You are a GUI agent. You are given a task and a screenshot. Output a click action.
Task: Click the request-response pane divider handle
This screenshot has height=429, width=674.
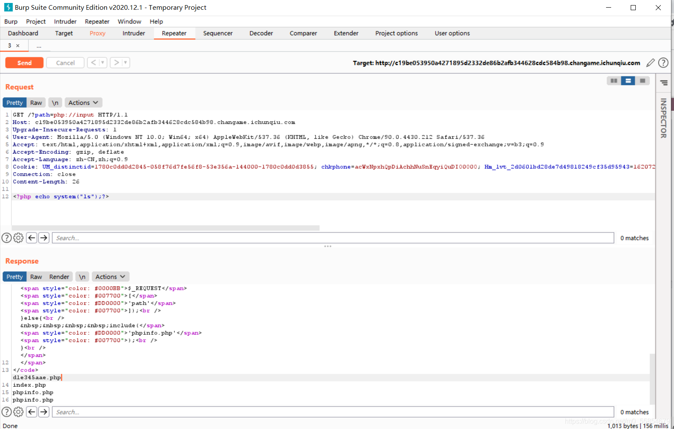click(x=327, y=246)
